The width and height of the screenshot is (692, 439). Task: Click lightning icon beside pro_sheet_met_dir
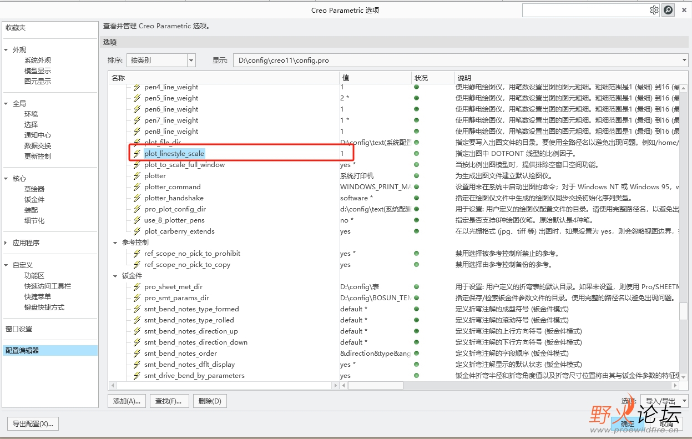(x=137, y=287)
